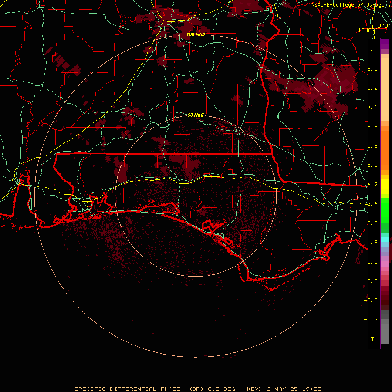Image resolution: width=392 pixels, height=392 pixels.
Task: Pick the yellow band of the color scale
Action: click(385, 186)
